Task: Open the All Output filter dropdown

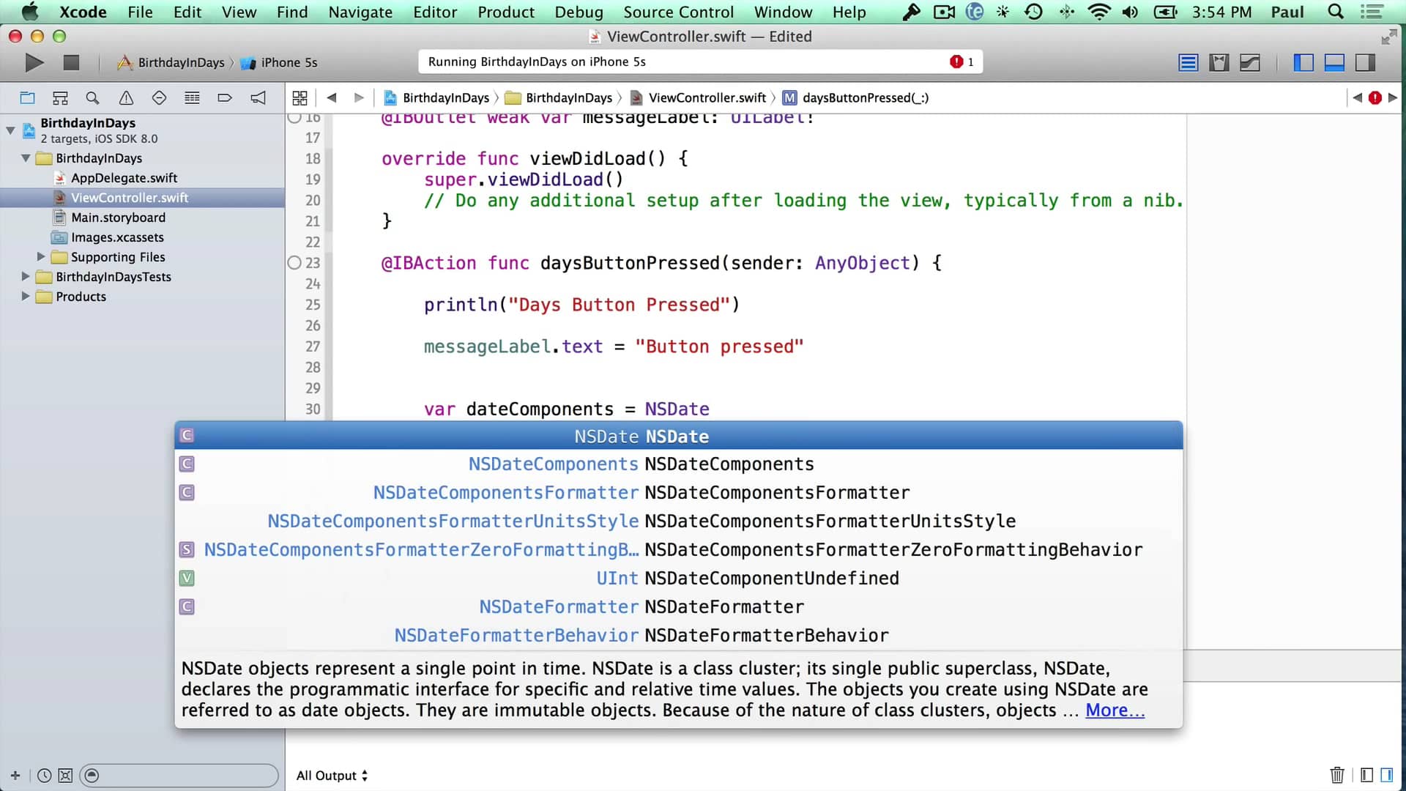Action: pyautogui.click(x=332, y=775)
